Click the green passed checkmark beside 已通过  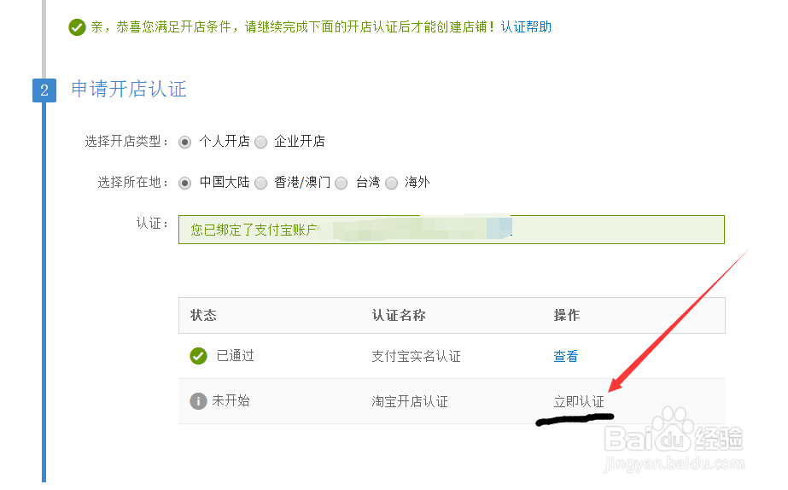point(198,356)
